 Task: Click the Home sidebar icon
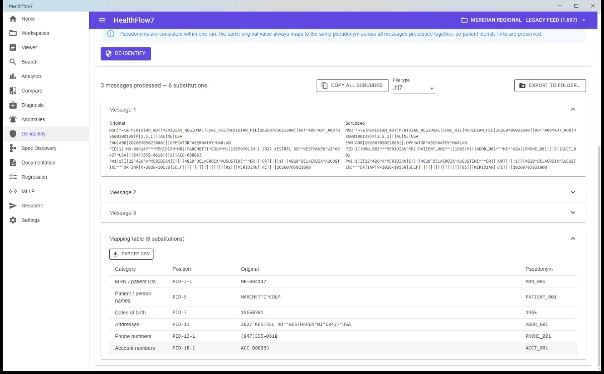coord(13,19)
